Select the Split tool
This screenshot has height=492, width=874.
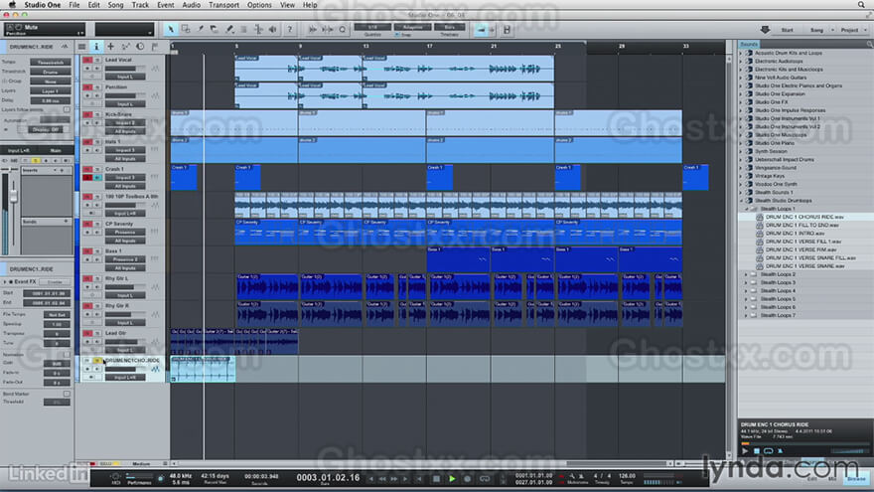pos(200,30)
